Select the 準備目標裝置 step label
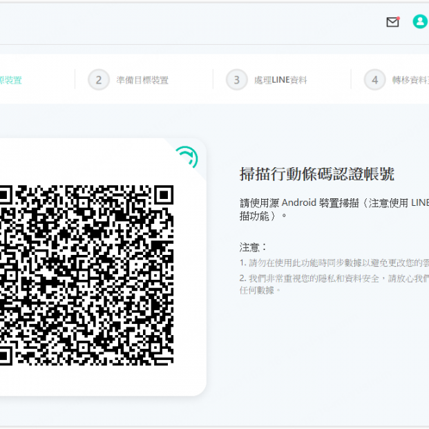The width and height of the screenshot is (429, 429). [x=142, y=80]
